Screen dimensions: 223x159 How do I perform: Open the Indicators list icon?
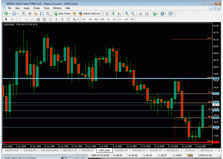click(154, 13)
